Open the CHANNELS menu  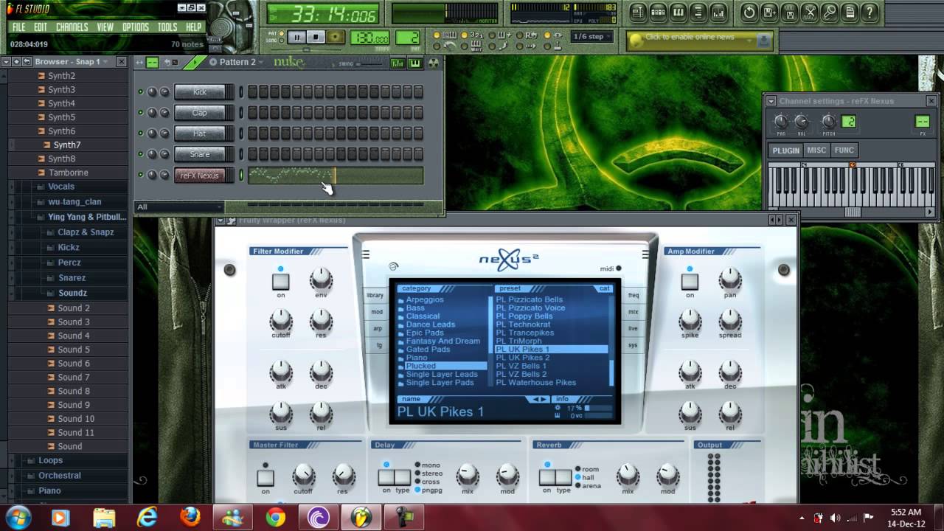tap(72, 27)
